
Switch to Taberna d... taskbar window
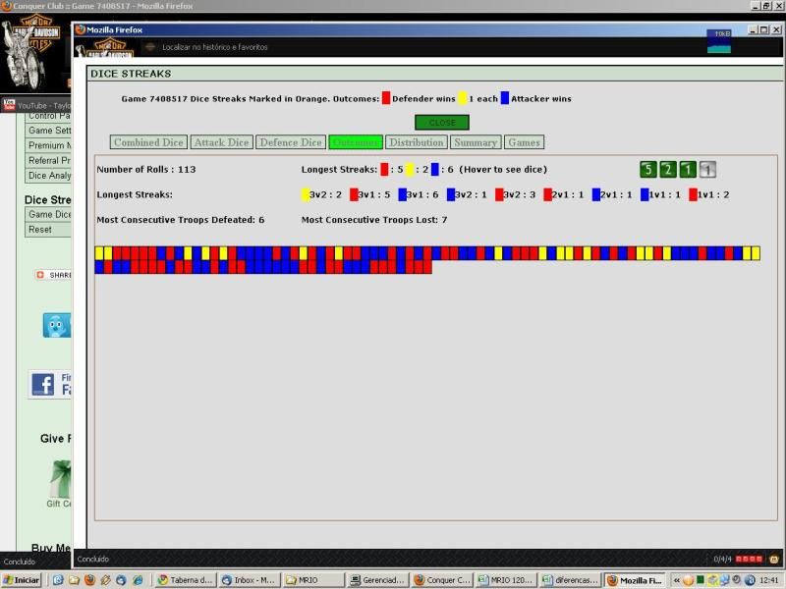pyautogui.click(x=185, y=580)
